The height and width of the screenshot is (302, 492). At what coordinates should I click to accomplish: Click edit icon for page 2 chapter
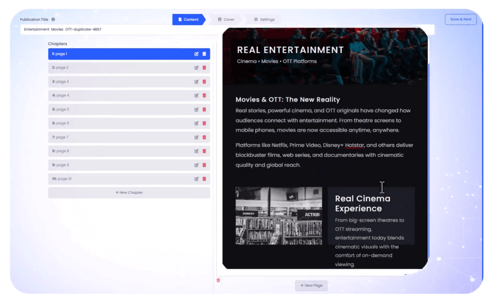(196, 68)
